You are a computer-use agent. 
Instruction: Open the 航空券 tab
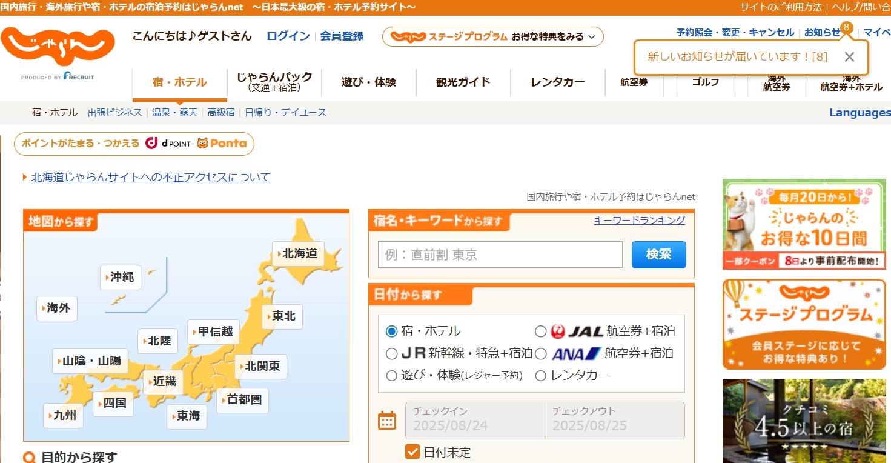pos(634,82)
